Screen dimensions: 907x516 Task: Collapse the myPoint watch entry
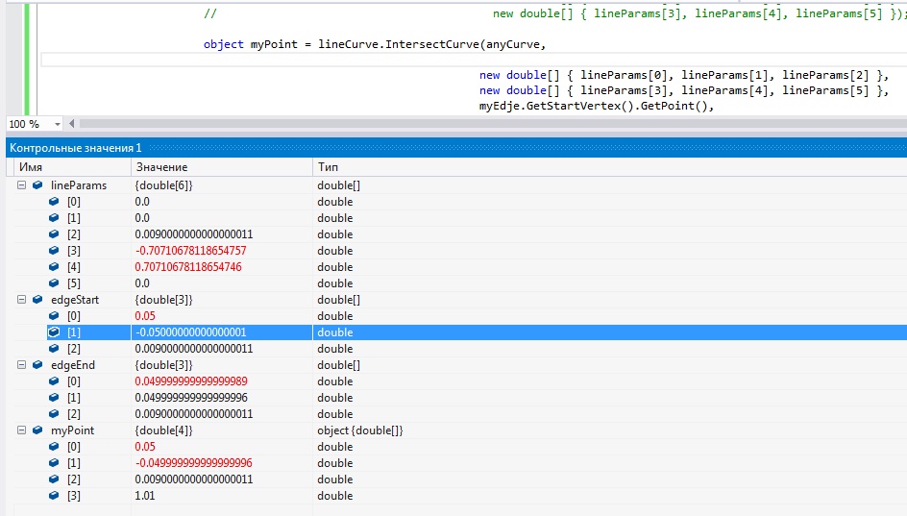coord(21,430)
